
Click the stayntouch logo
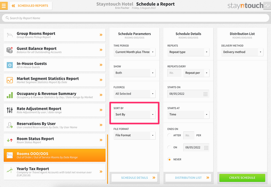tap(245, 6)
